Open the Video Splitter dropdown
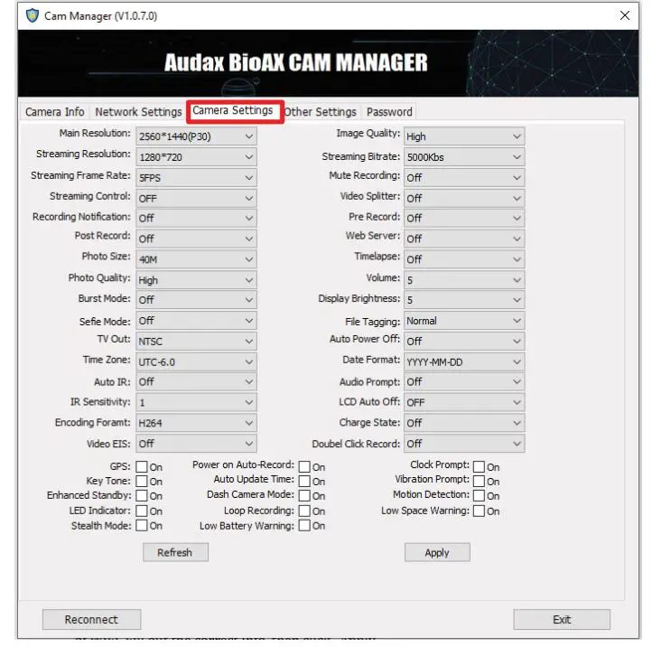 (464, 199)
